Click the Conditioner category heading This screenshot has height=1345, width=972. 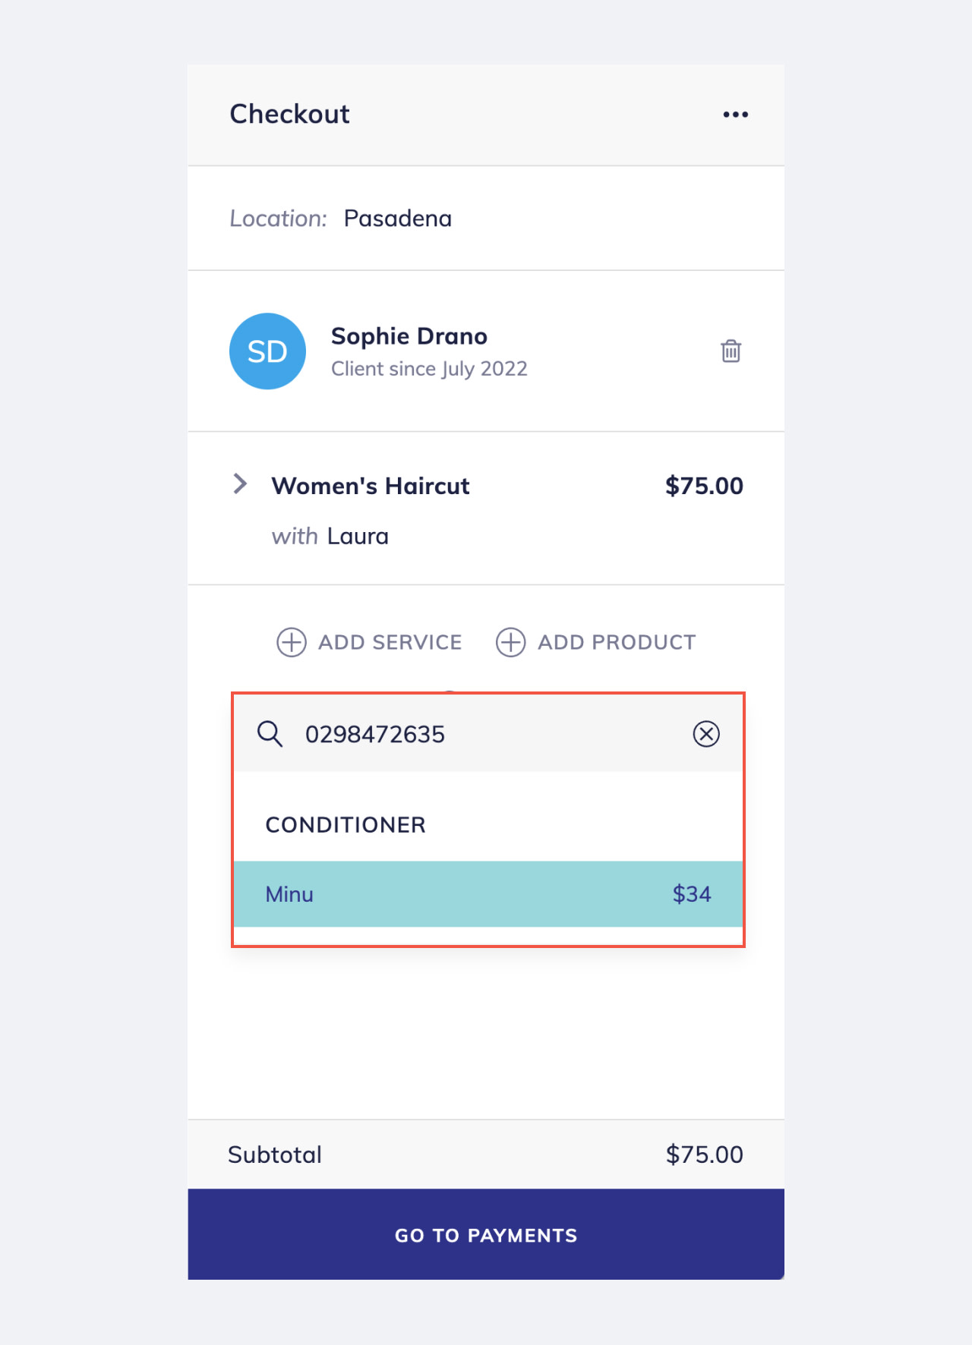pyautogui.click(x=346, y=825)
